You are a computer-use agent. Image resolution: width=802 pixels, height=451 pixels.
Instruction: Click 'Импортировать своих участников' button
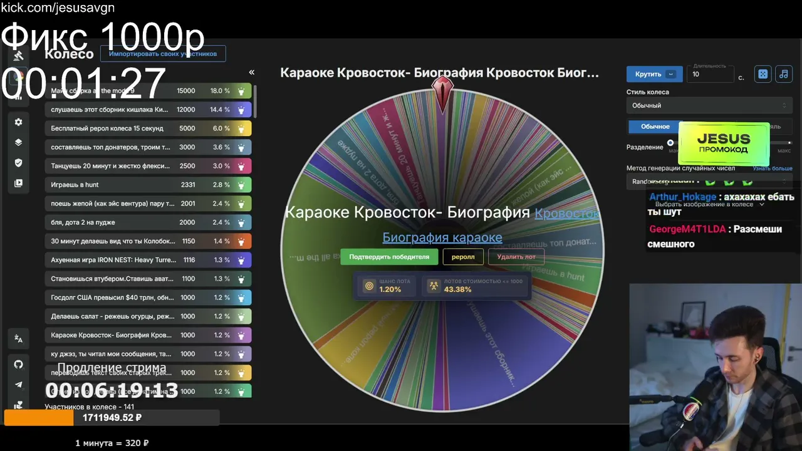163,54
